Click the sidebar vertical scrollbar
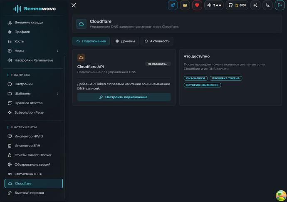 [x=64, y=128]
